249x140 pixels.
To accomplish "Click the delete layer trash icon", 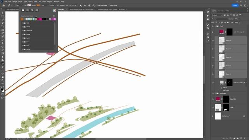I will point(245,138).
